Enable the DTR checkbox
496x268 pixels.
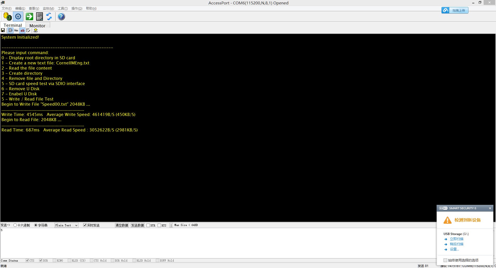(x=148, y=225)
